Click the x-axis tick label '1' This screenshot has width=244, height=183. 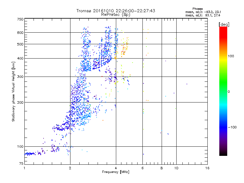[x=24, y=168]
